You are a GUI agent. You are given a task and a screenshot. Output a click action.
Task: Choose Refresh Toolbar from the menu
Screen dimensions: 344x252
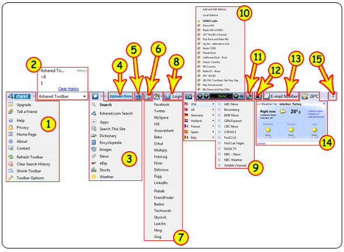click(30, 157)
